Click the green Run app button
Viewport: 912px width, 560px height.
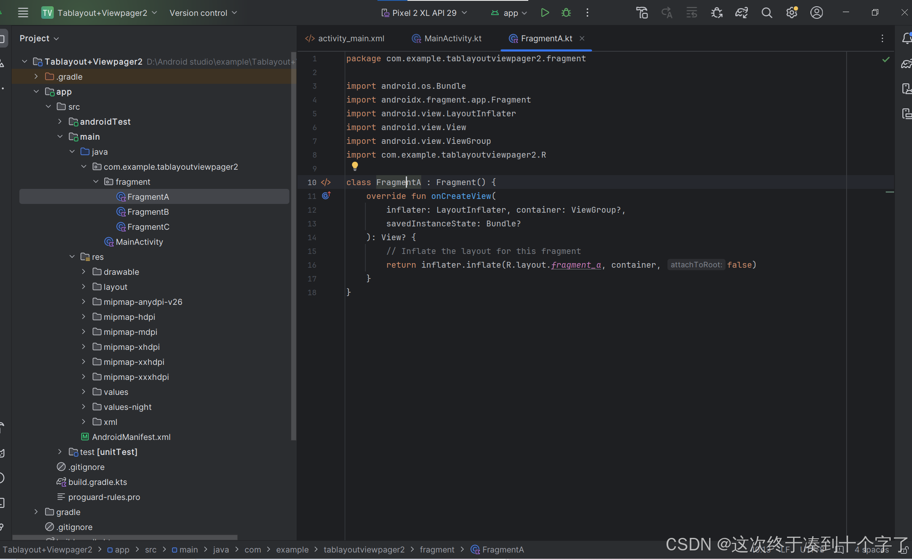(x=545, y=13)
